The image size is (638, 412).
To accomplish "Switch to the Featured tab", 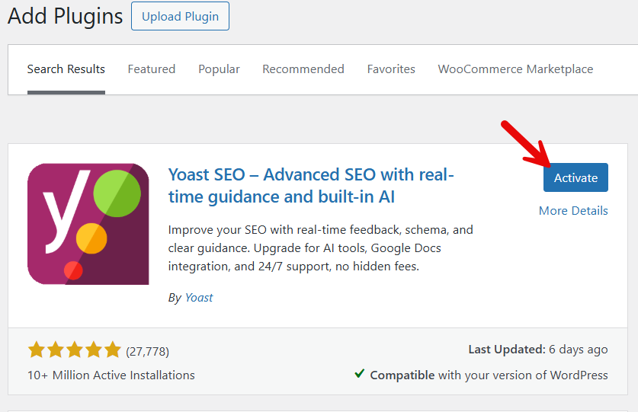I will (152, 69).
